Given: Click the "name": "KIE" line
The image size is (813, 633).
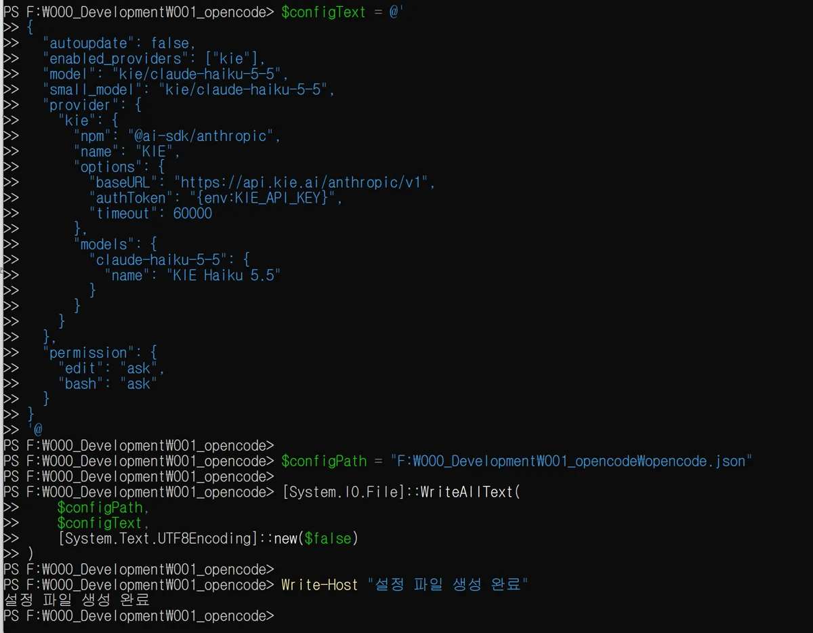Looking at the screenshot, I should point(127,152).
